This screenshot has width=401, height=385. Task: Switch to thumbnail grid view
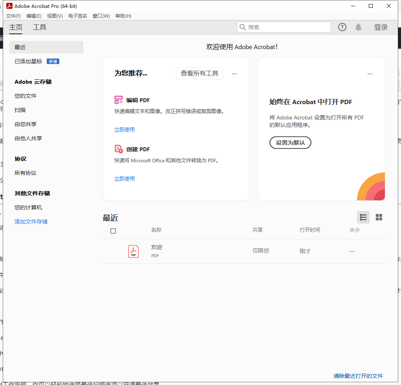coord(379,217)
